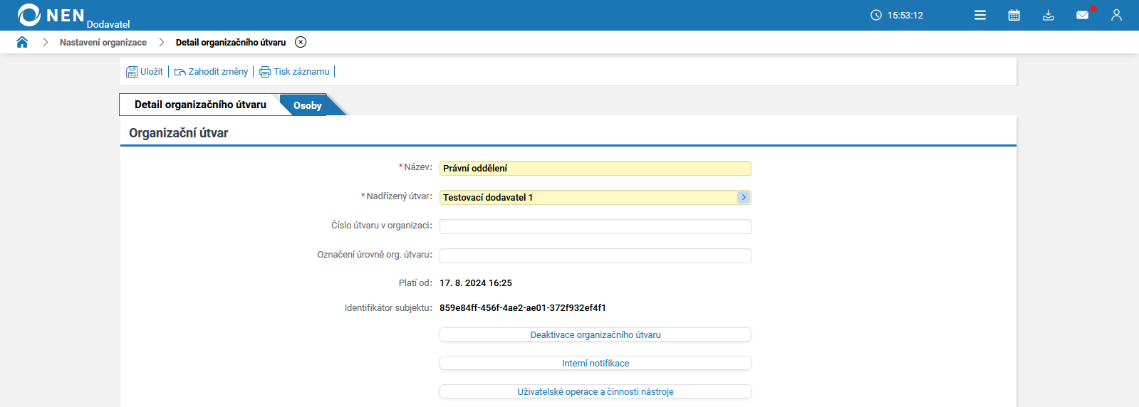
Task: Click Deaktivace organizačního útvaru button
Action: (595, 334)
